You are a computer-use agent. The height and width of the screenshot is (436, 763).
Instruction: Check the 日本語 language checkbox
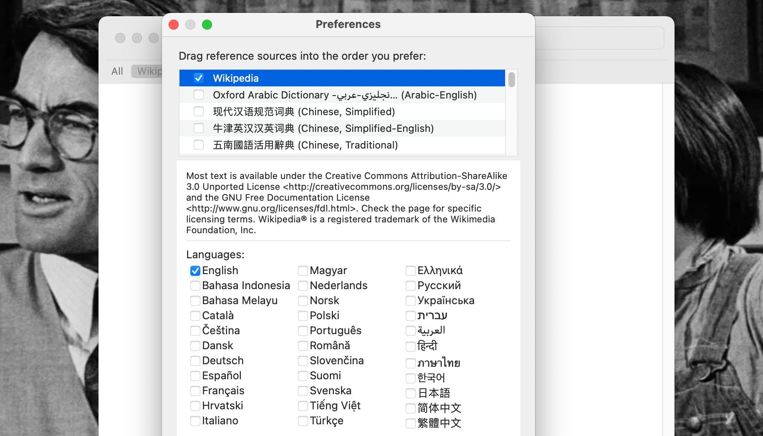coord(411,393)
